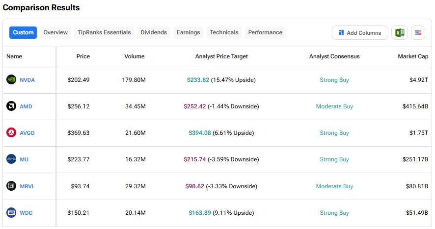
Task: Click the Micron MU logo icon
Action: click(11, 159)
